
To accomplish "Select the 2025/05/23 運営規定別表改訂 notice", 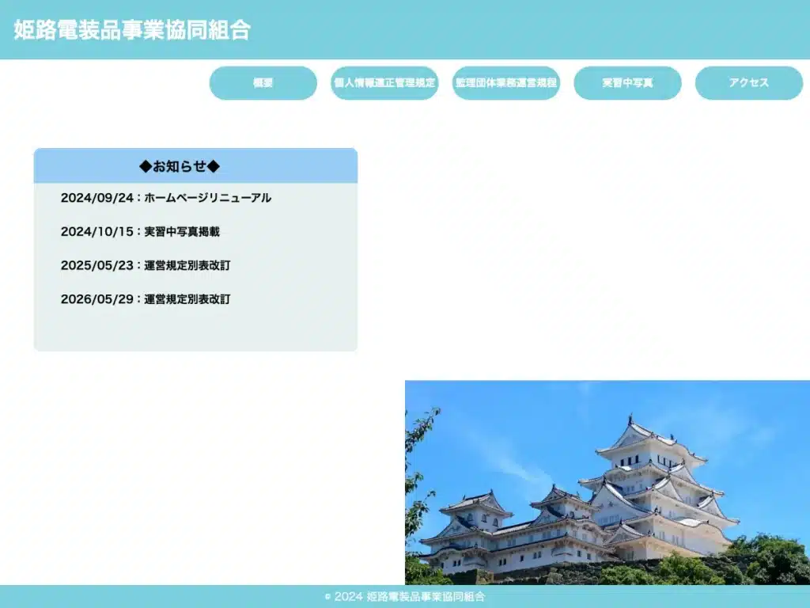I will (x=146, y=265).
